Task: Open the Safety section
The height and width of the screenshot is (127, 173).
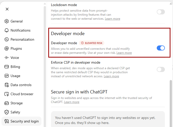Action: [22, 112]
